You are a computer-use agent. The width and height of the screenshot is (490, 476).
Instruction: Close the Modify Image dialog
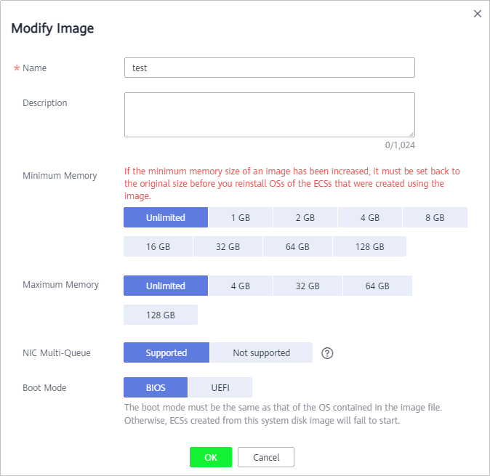(477, 14)
